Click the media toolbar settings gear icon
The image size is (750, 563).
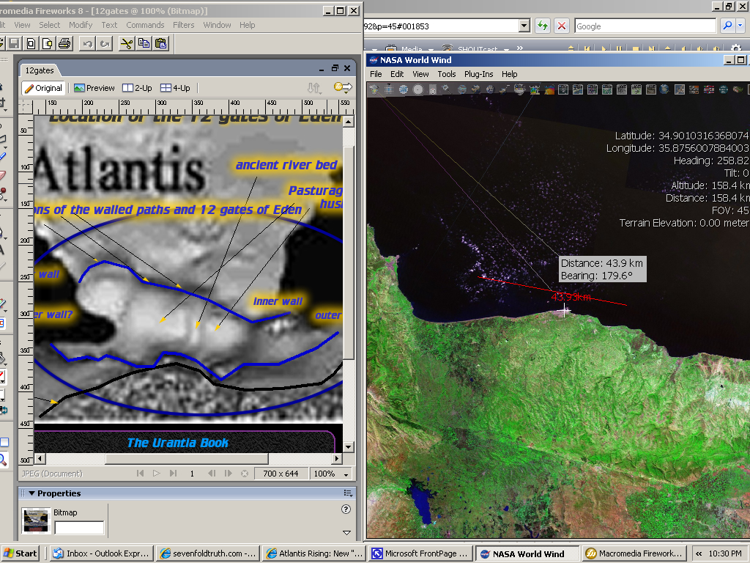tap(736, 48)
